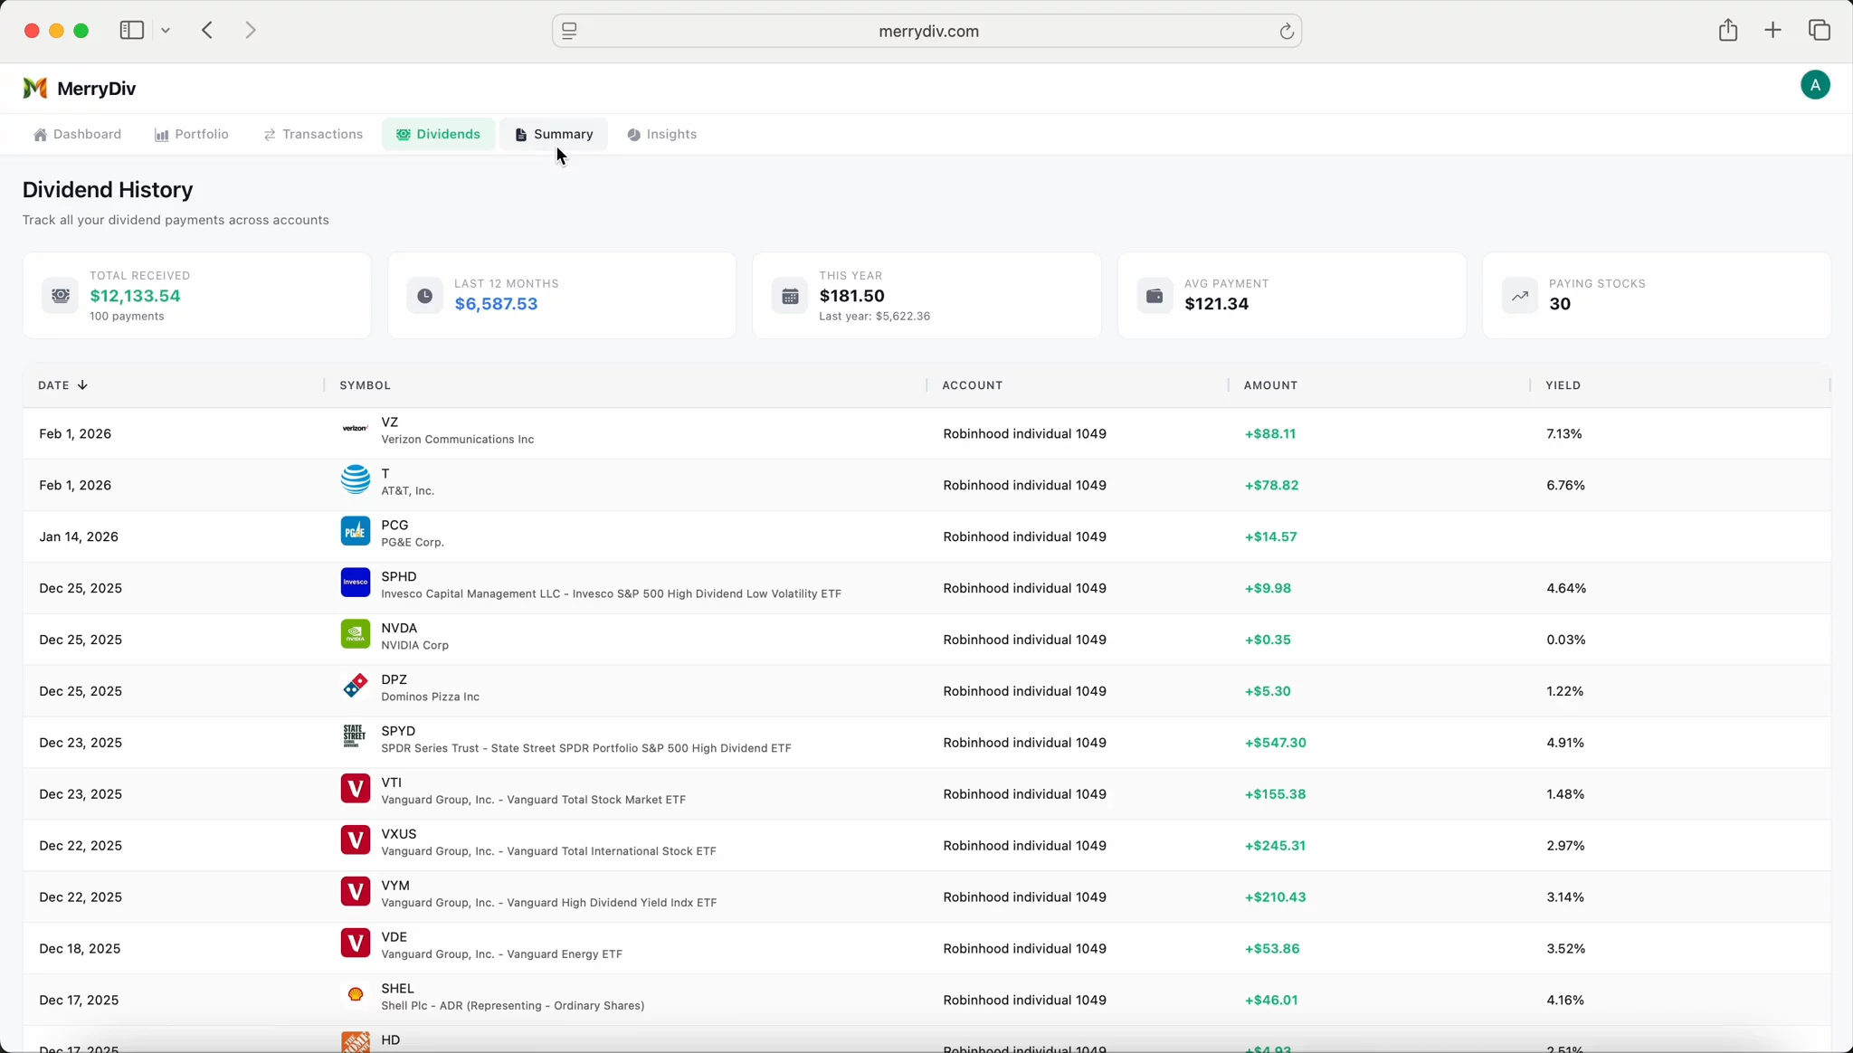
Task: Toggle the Safari sidebar
Action: click(132, 30)
